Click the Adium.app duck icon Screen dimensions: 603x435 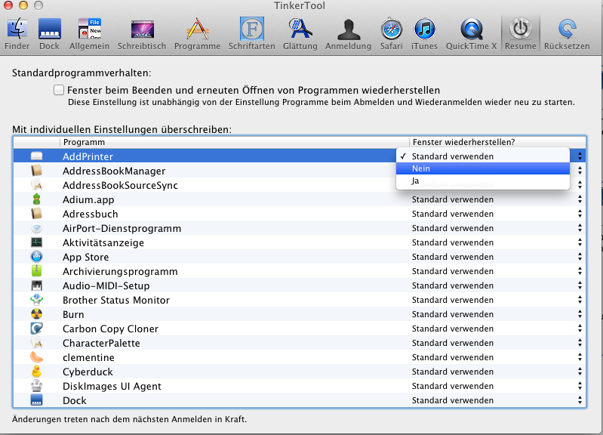pyautogui.click(x=36, y=199)
